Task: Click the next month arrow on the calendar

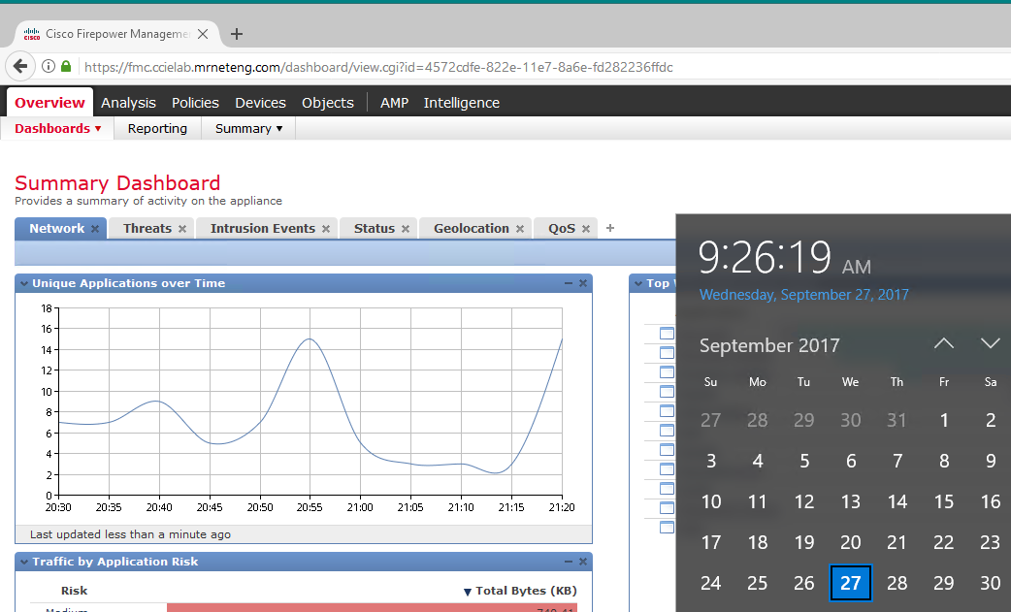Action: coord(990,343)
